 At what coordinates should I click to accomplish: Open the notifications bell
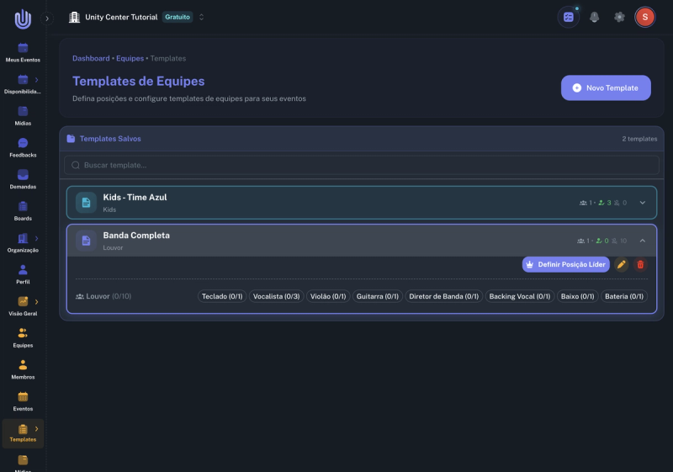tap(594, 17)
